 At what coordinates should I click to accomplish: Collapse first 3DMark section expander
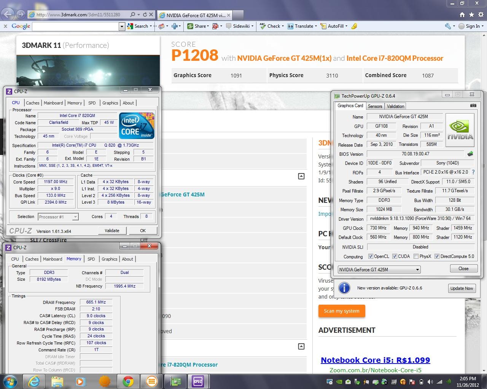pos(301,176)
